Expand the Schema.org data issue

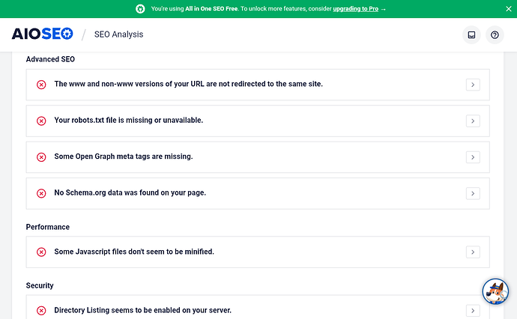coord(473,193)
